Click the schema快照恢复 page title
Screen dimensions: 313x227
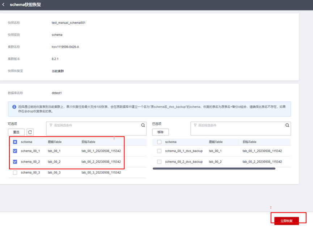(x=25, y=5)
